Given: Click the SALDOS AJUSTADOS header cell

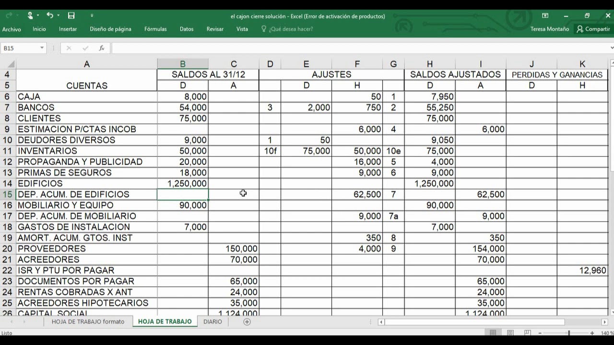Looking at the screenshot, I should click(x=455, y=75).
